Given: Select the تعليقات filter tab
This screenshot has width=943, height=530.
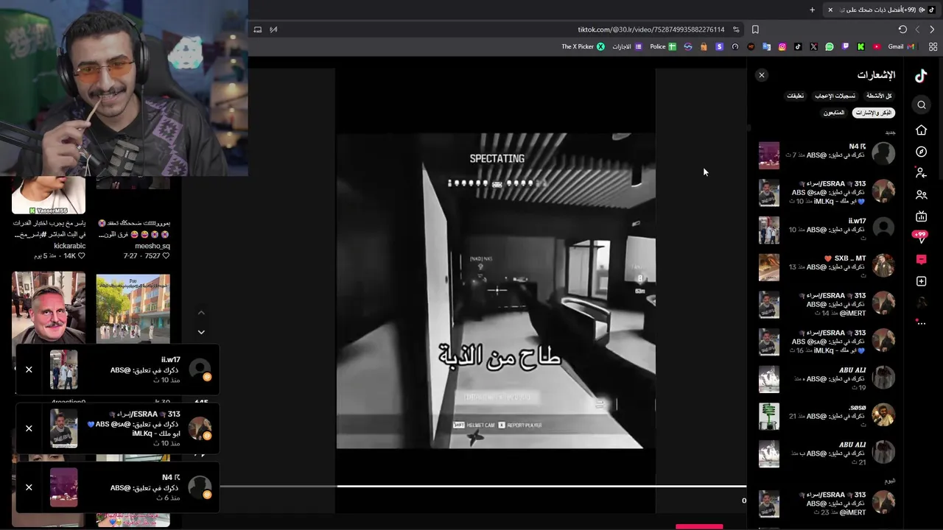Looking at the screenshot, I should coord(796,96).
